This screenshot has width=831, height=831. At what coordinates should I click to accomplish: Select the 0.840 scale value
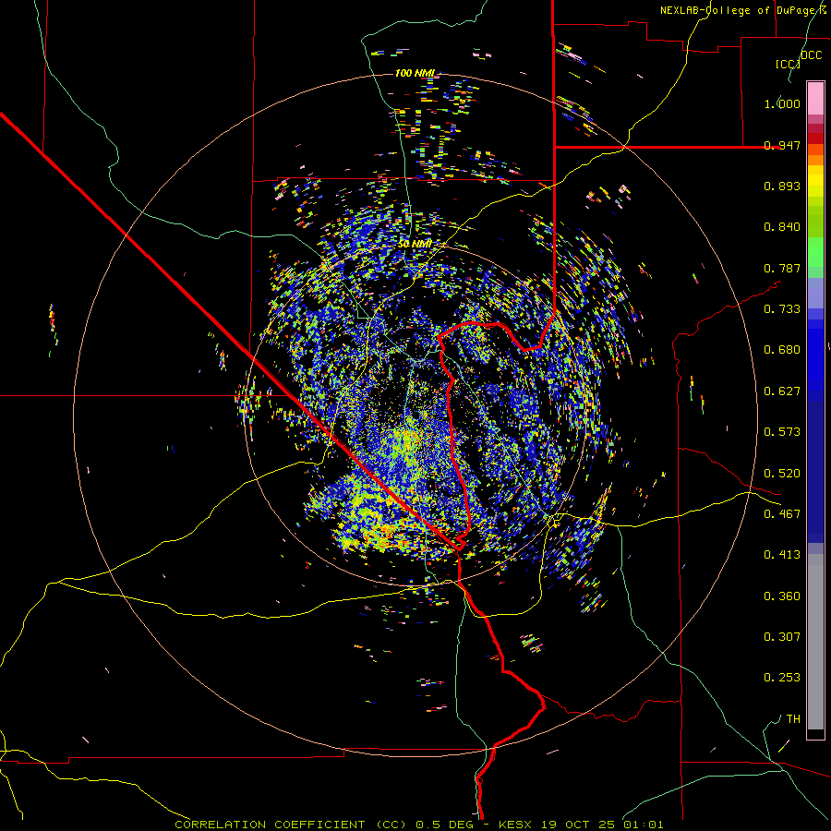click(782, 227)
